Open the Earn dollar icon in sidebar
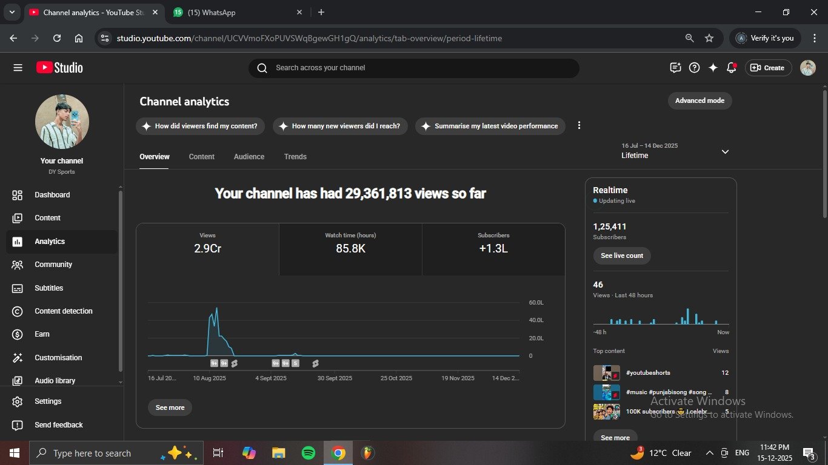Viewport: 828px width, 465px height. 18,334
